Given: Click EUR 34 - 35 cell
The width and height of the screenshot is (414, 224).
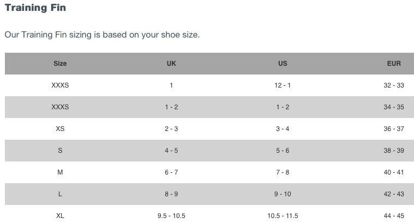Looking at the screenshot, I should point(394,107).
